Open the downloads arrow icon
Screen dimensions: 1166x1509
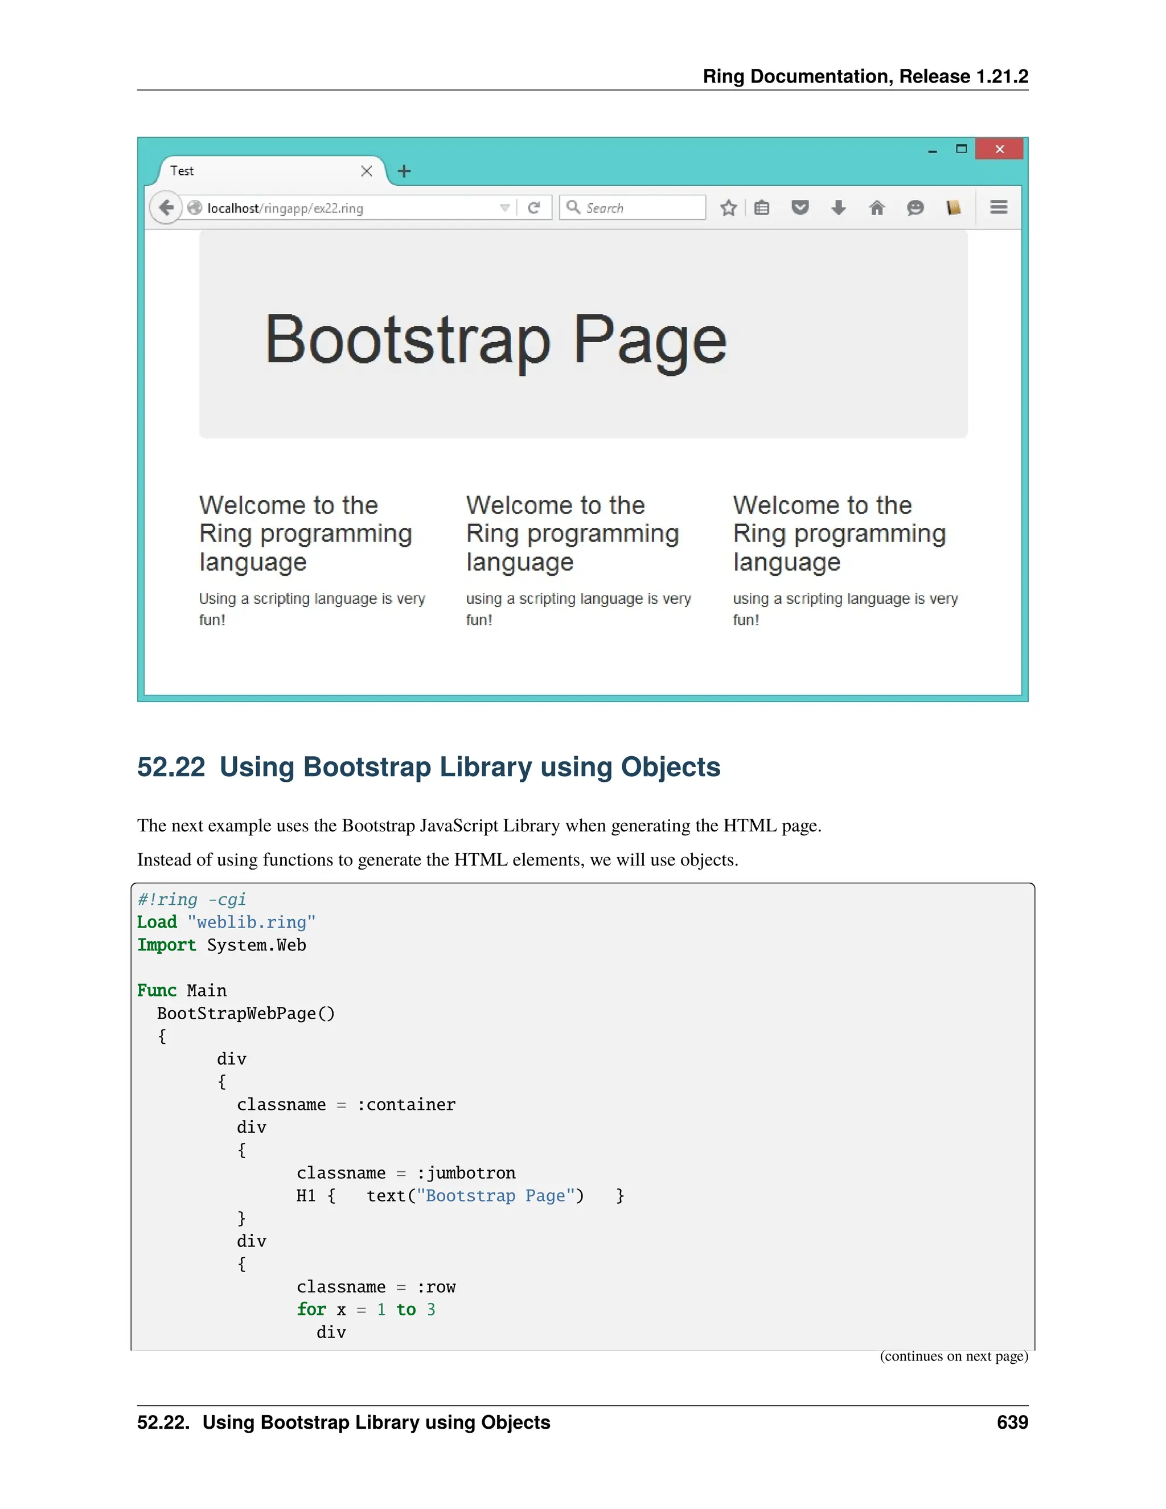(839, 207)
